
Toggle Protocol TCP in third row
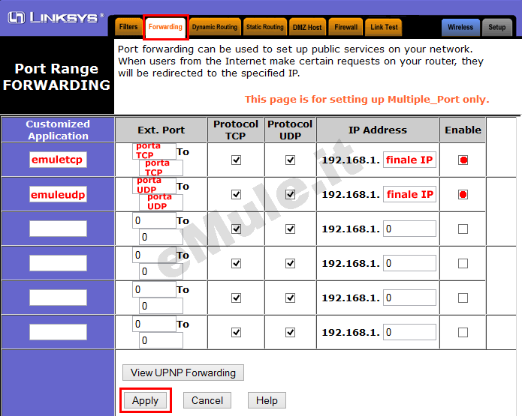236,229
